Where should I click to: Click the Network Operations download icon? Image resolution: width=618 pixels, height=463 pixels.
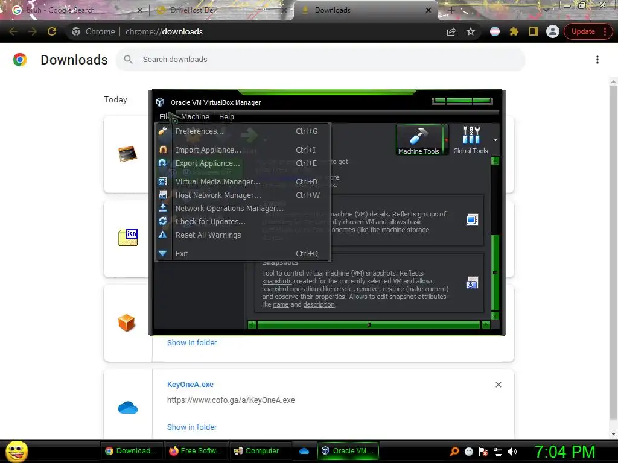[163, 207]
